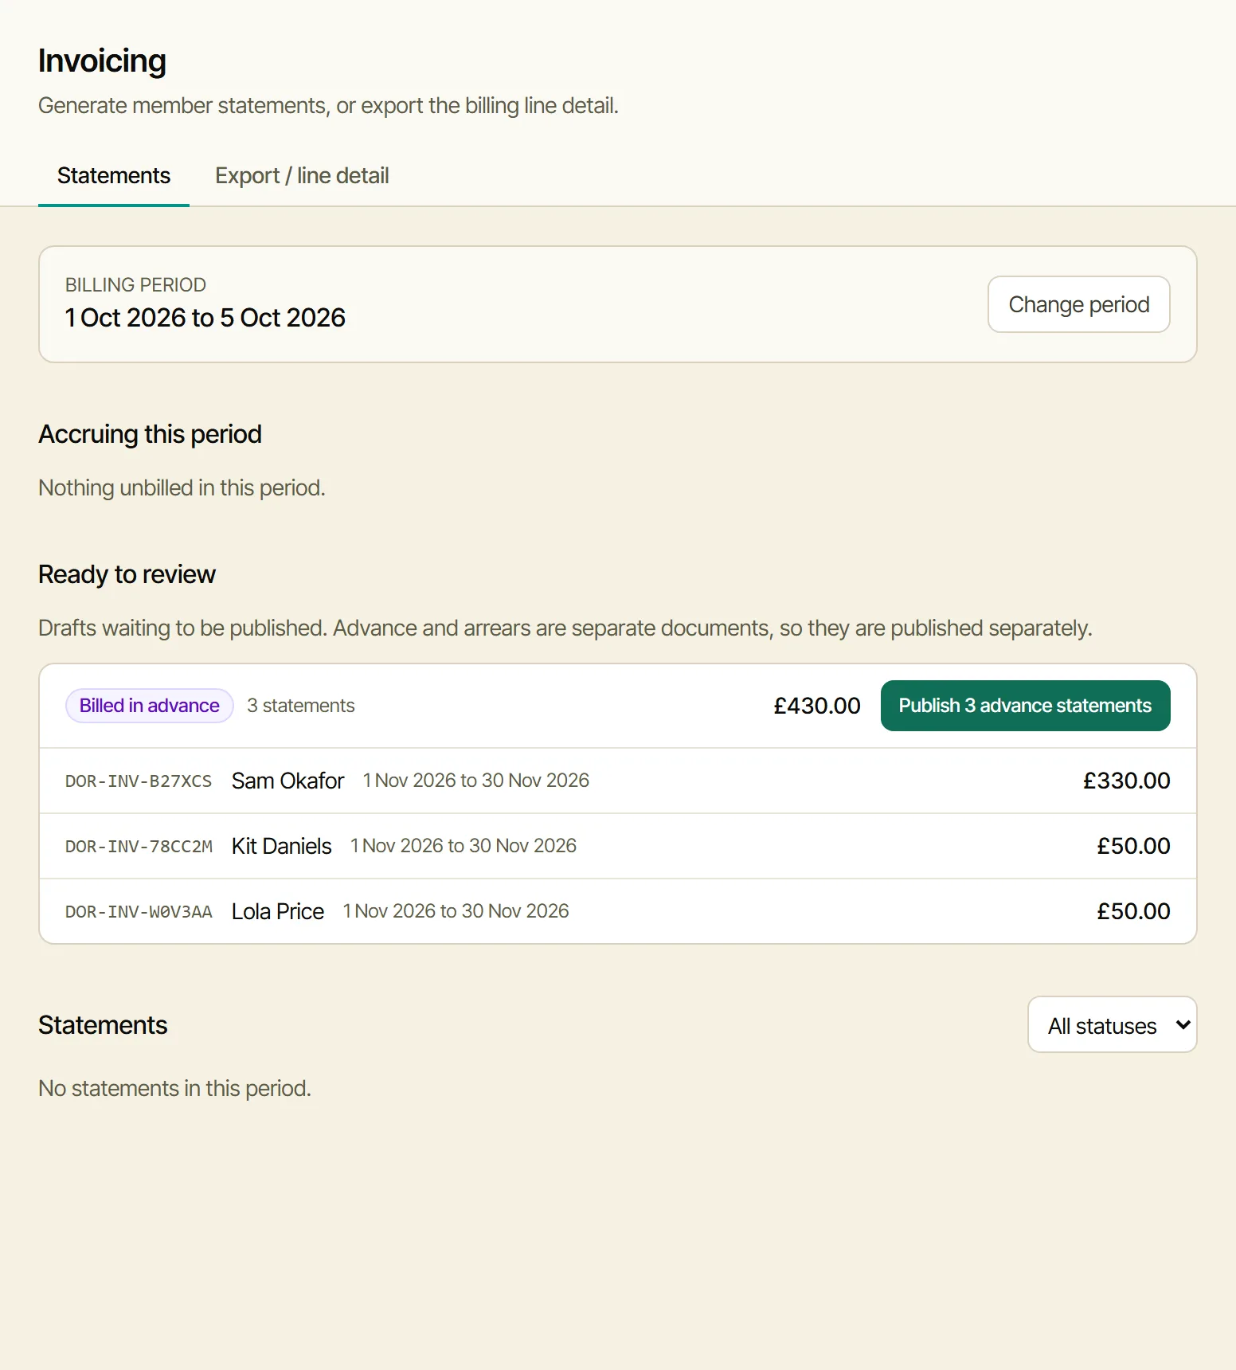This screenshot has width=1236, height=1370.
Task: Click Kit Daniels' Nov 2026 date range
Action: 463,846
